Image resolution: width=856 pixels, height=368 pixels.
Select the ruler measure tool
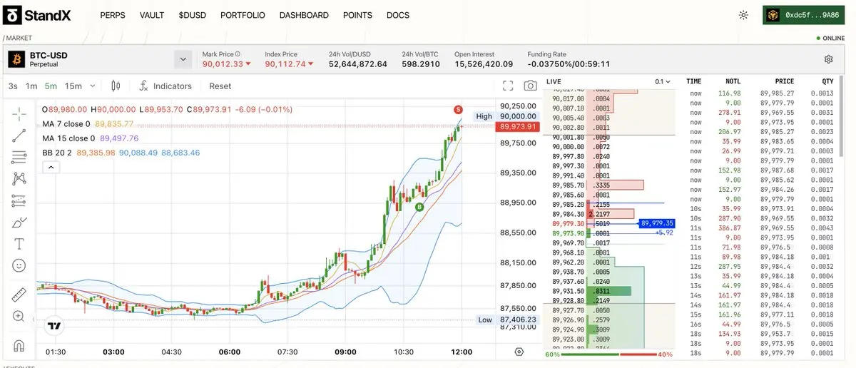pos(19,295)
